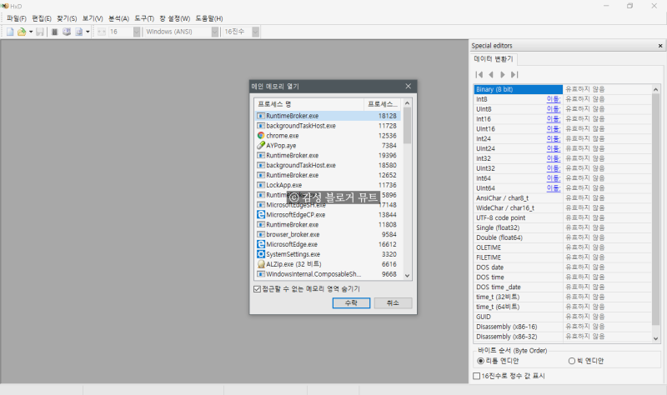The image size is (667, 395).
Task: Open the 분석(A) menu
Action: coord(118,18)
